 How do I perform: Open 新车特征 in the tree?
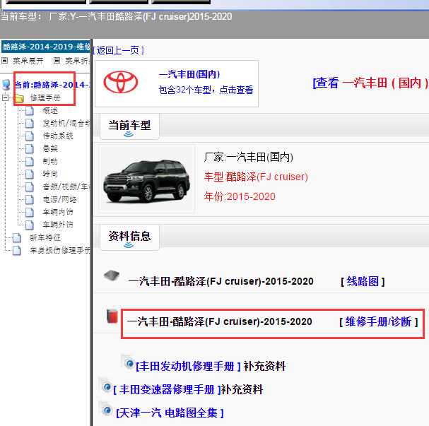45,237
